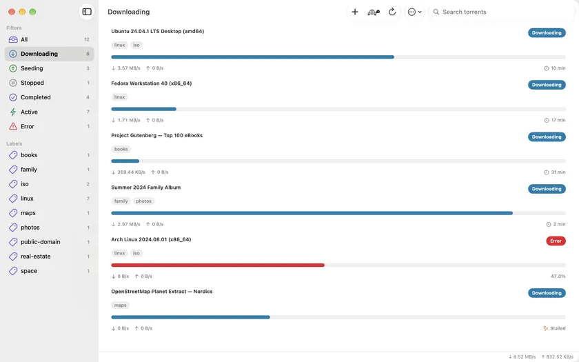579x362 pixels.
Task: Click the tag icon beside space label
Action: pos(13,271)
